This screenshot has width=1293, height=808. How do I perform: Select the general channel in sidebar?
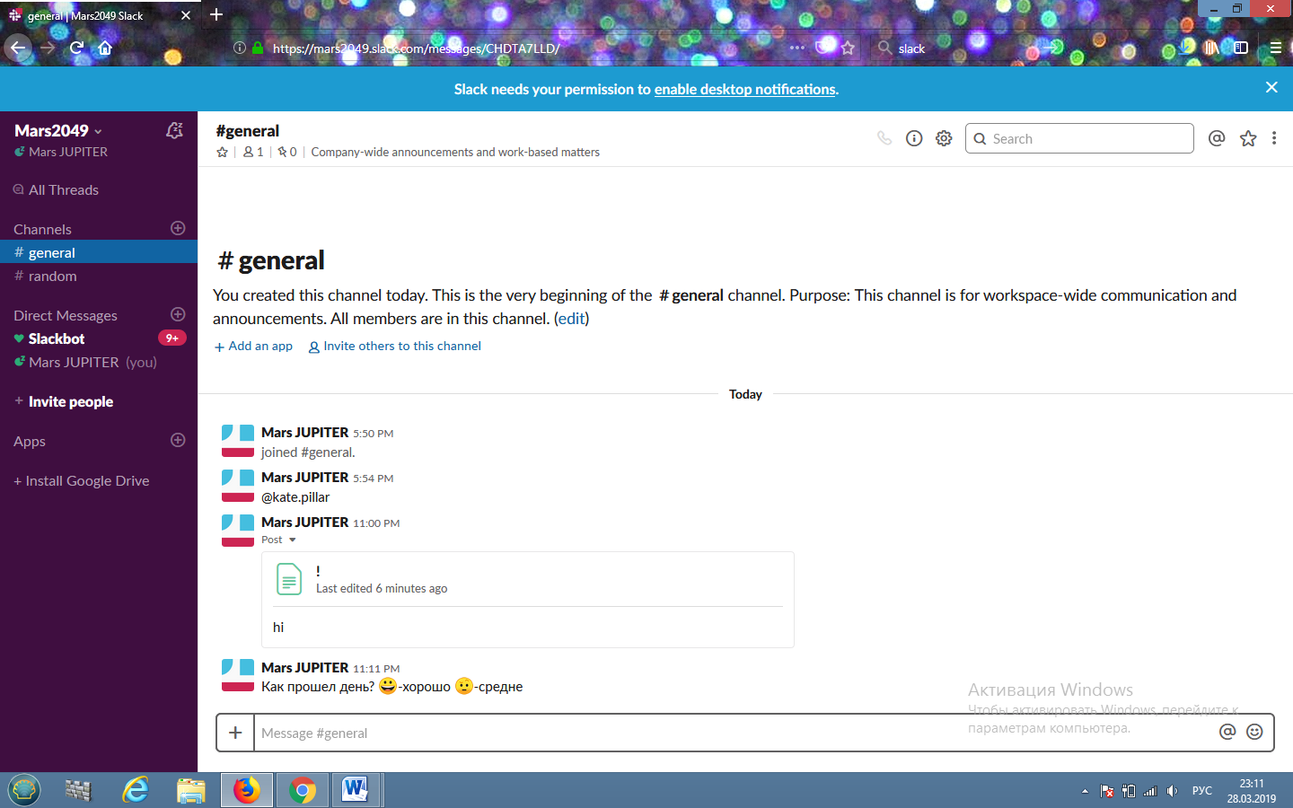[99, 252]
